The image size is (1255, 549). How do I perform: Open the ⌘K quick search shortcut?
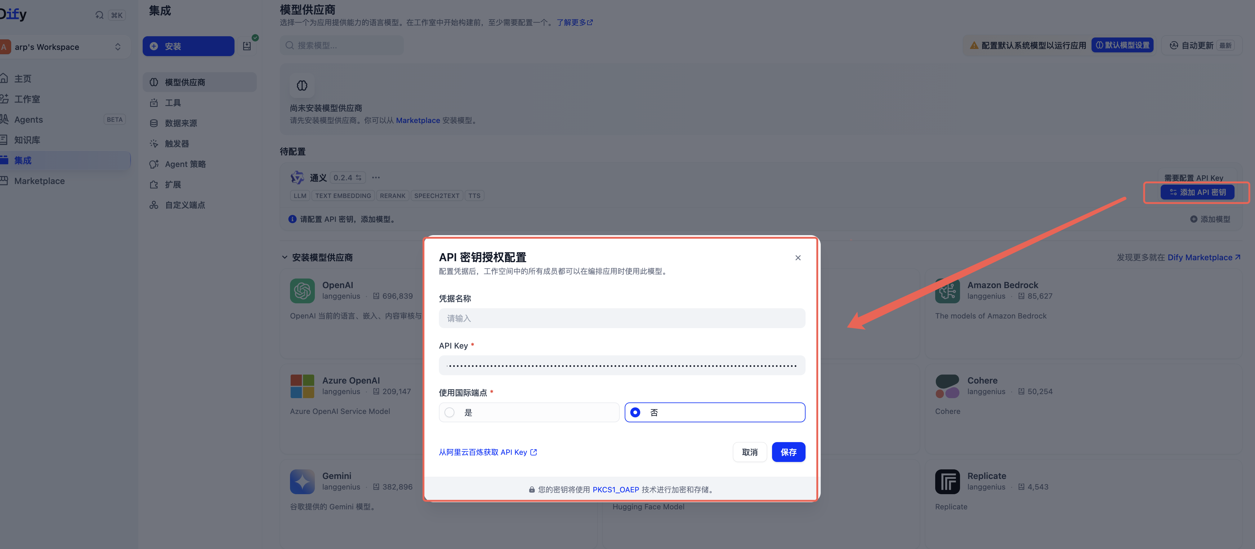117,15
